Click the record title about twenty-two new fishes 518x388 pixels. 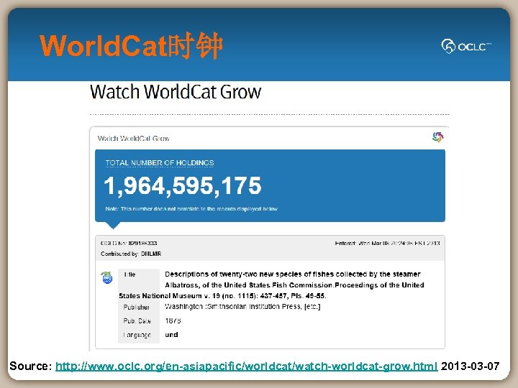[271, 285]
